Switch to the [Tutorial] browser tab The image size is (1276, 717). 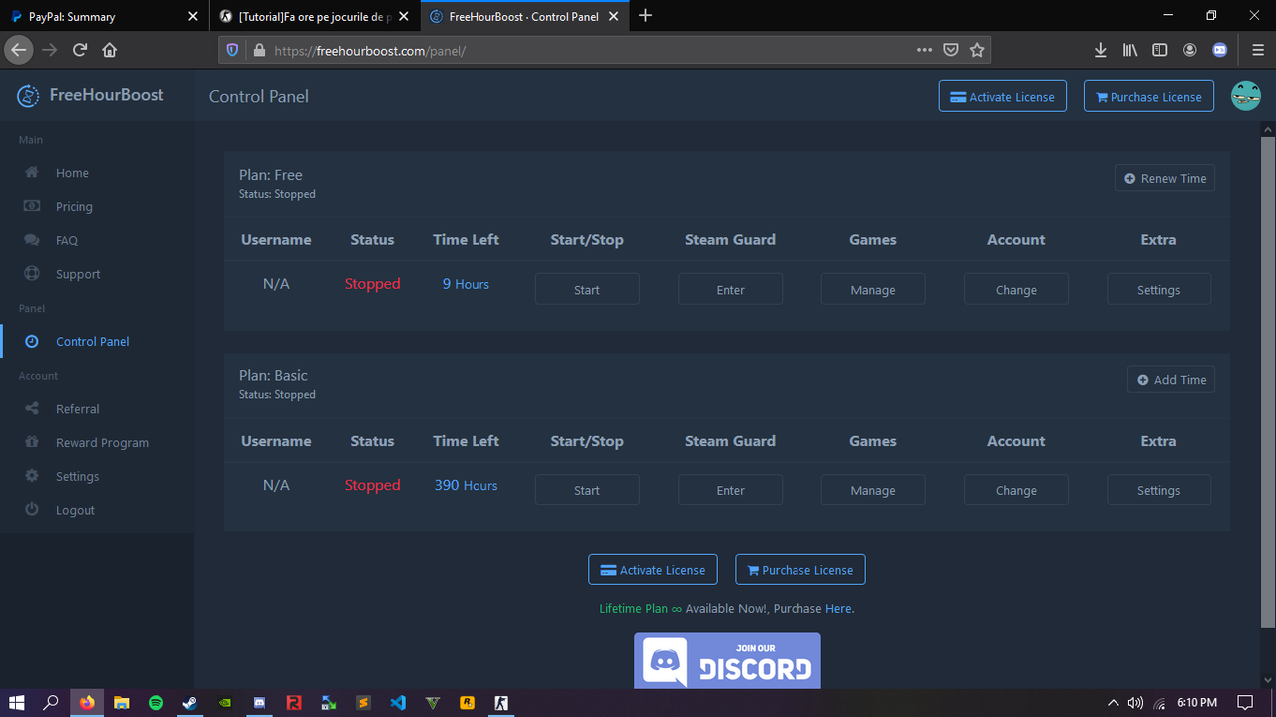315,16
